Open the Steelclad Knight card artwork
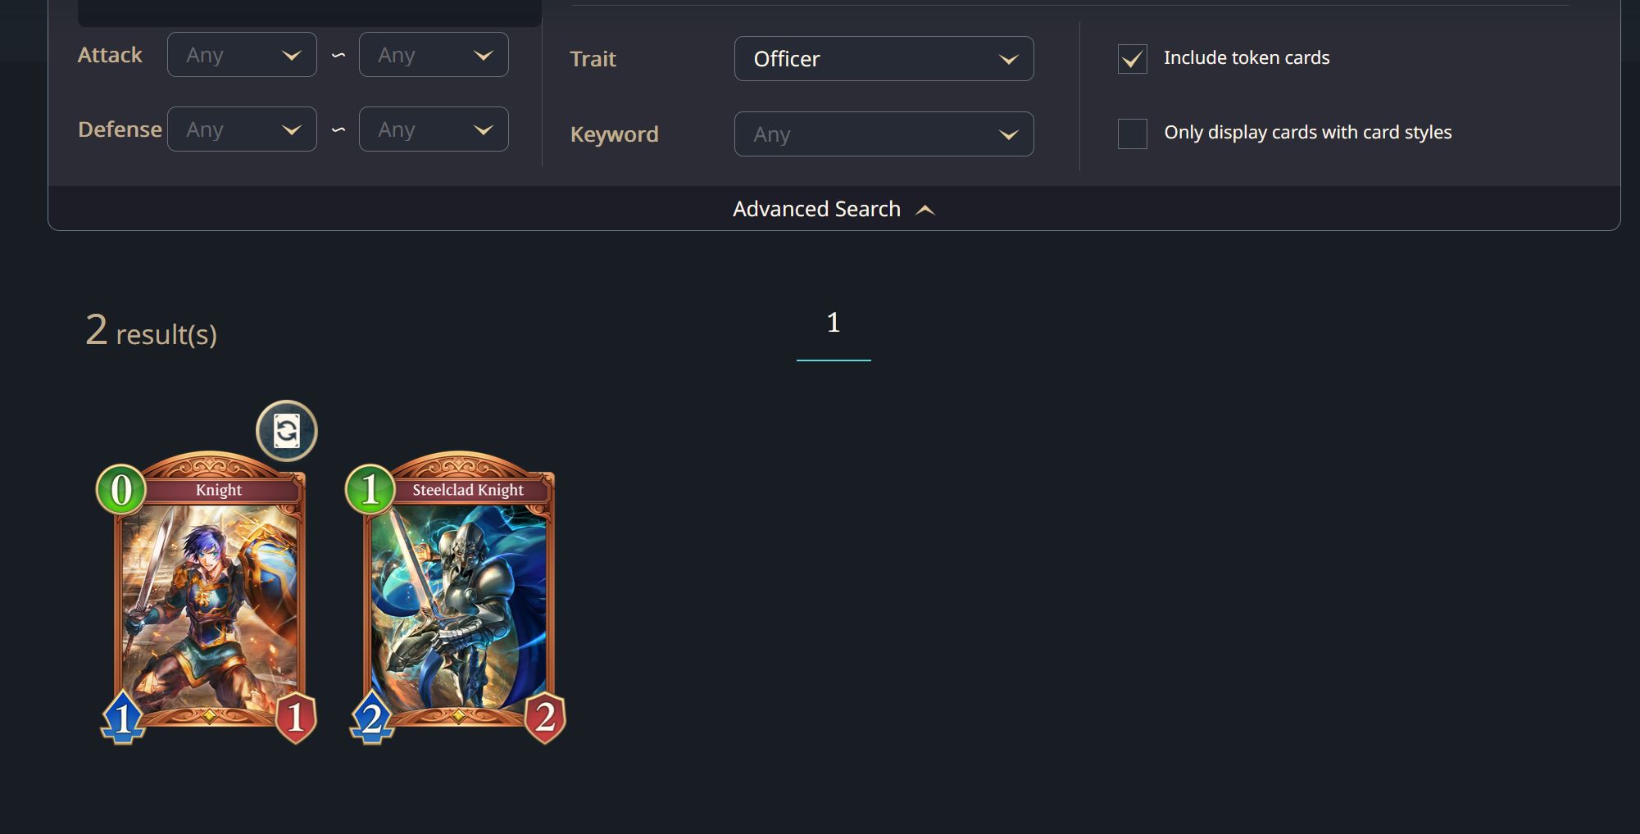 [x=459, y=606]
